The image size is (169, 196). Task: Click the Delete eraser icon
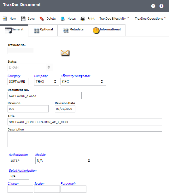[x=42, y=19]
